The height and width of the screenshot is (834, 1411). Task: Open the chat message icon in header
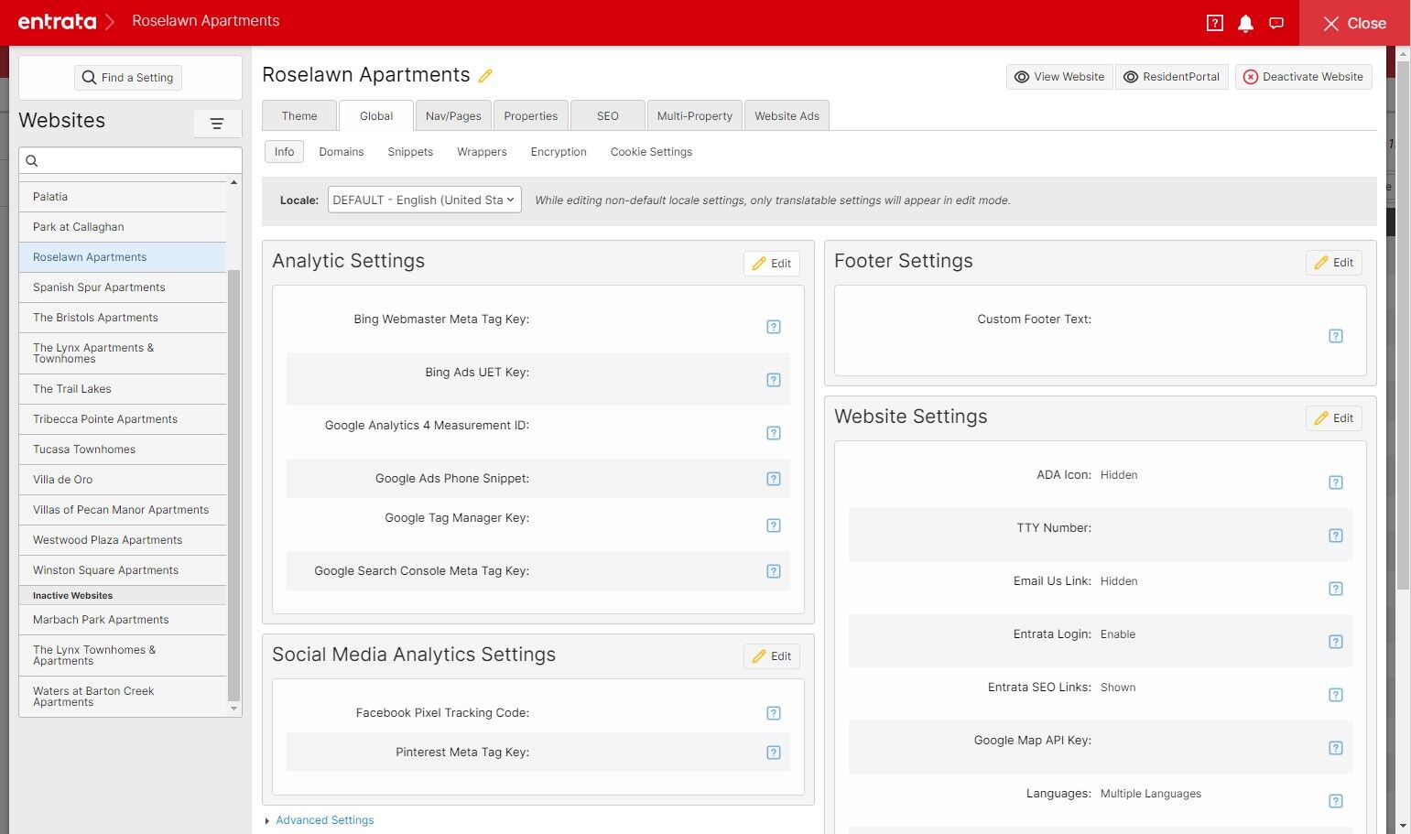[x=1276, y=24]
